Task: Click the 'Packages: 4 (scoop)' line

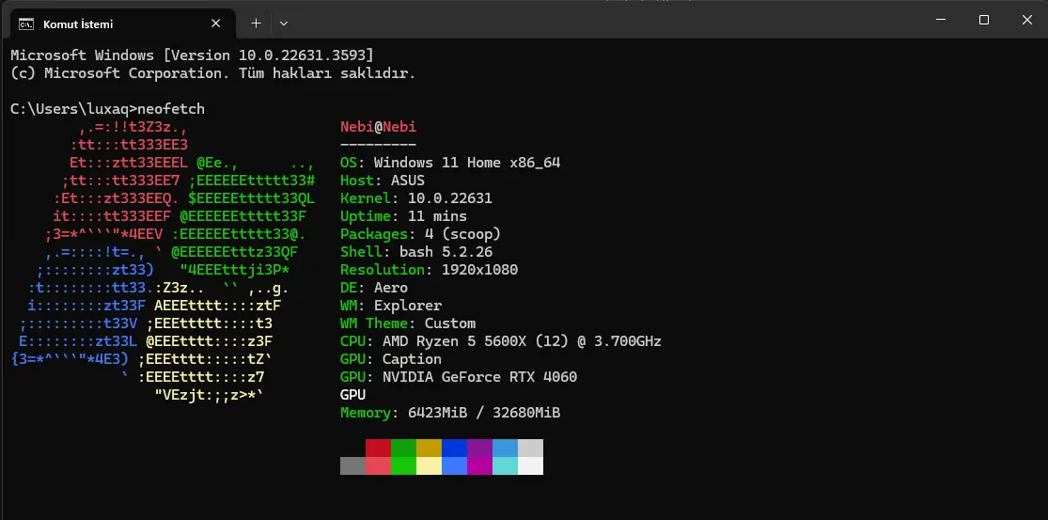Action: click(420, 234)
